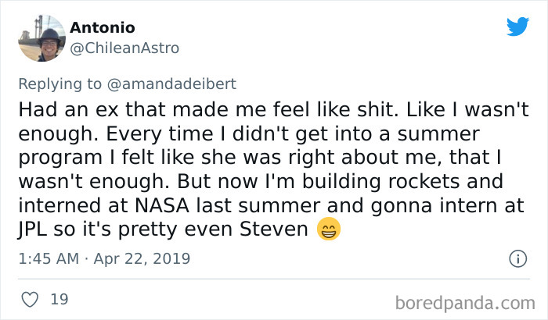
Task: Click the display name Antonio
Action: click(103, 27)
